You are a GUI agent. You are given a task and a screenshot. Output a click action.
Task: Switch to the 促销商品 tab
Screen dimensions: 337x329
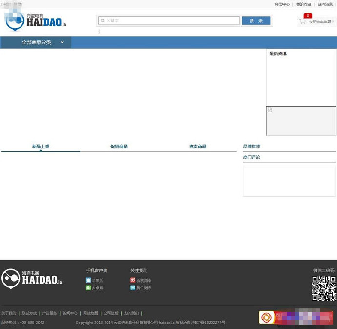coord(119,146)
